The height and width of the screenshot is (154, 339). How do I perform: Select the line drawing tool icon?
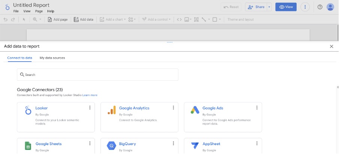point(204,19)
